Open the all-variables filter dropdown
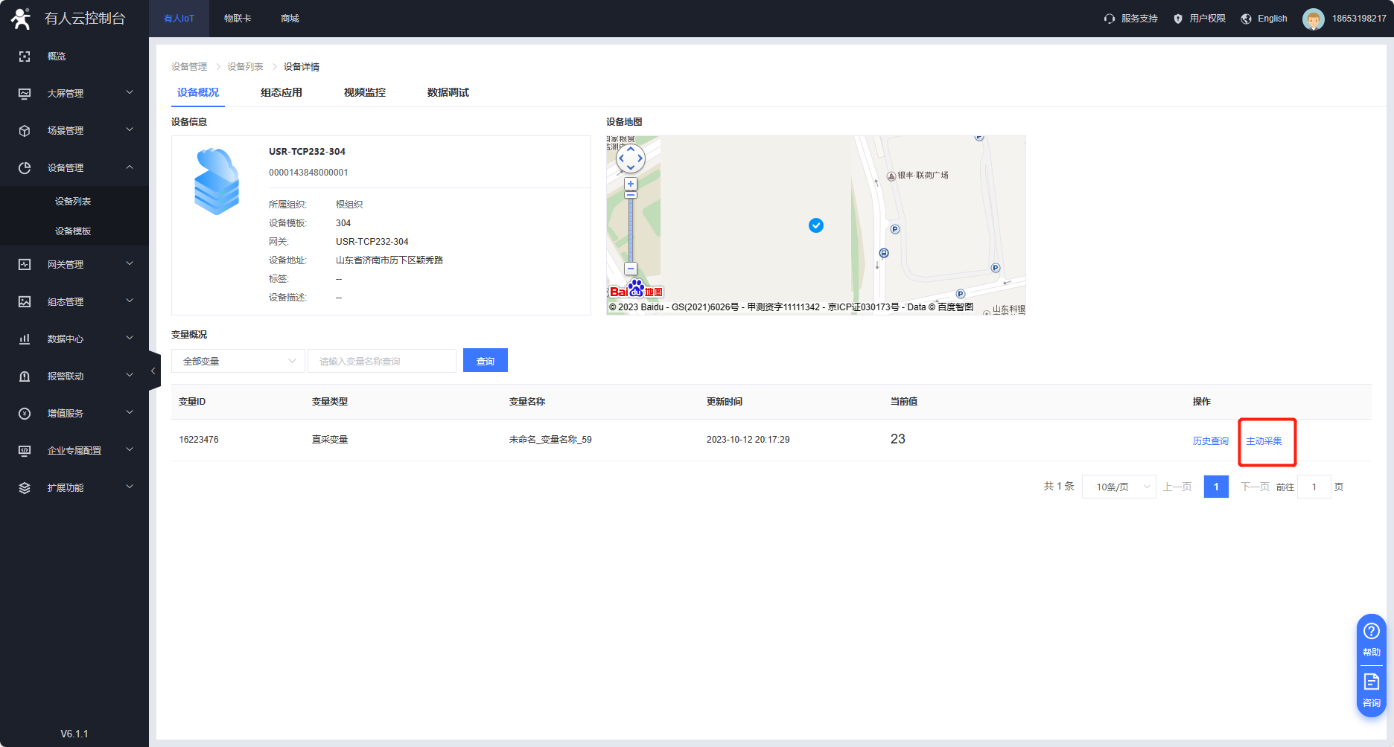The image size is (1394, 747). [x=238, y=361]
